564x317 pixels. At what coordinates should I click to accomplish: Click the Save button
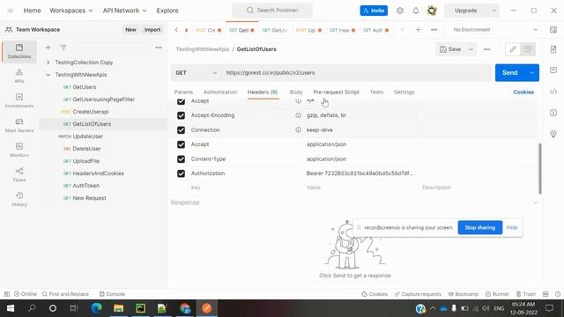pos(450,49)
